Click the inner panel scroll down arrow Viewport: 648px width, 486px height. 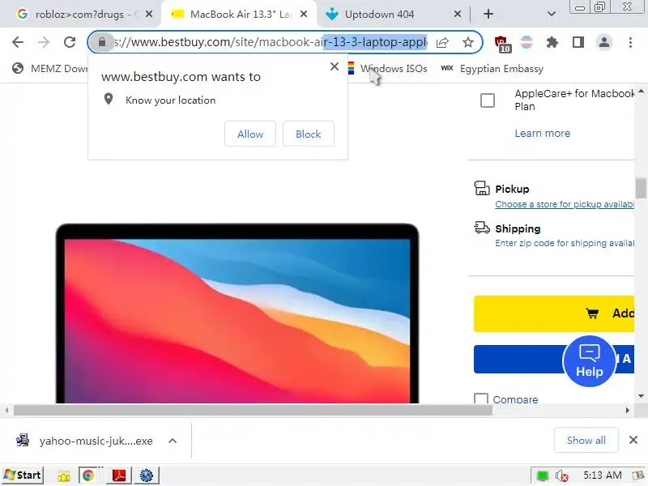(x=641, y=396)
